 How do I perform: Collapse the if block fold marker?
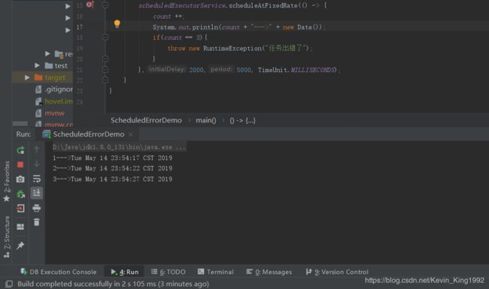[105, 38]
